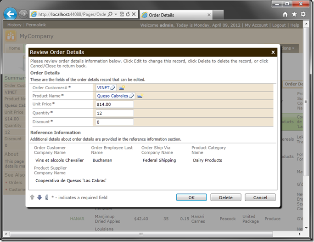Select 'Federal Shipping' text
This screenshot has height=242, width=314.
(159, 160)
